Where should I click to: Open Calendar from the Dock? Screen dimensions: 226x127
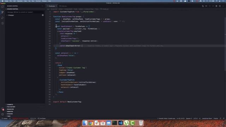pyautogui.click(x=103, y=123)
